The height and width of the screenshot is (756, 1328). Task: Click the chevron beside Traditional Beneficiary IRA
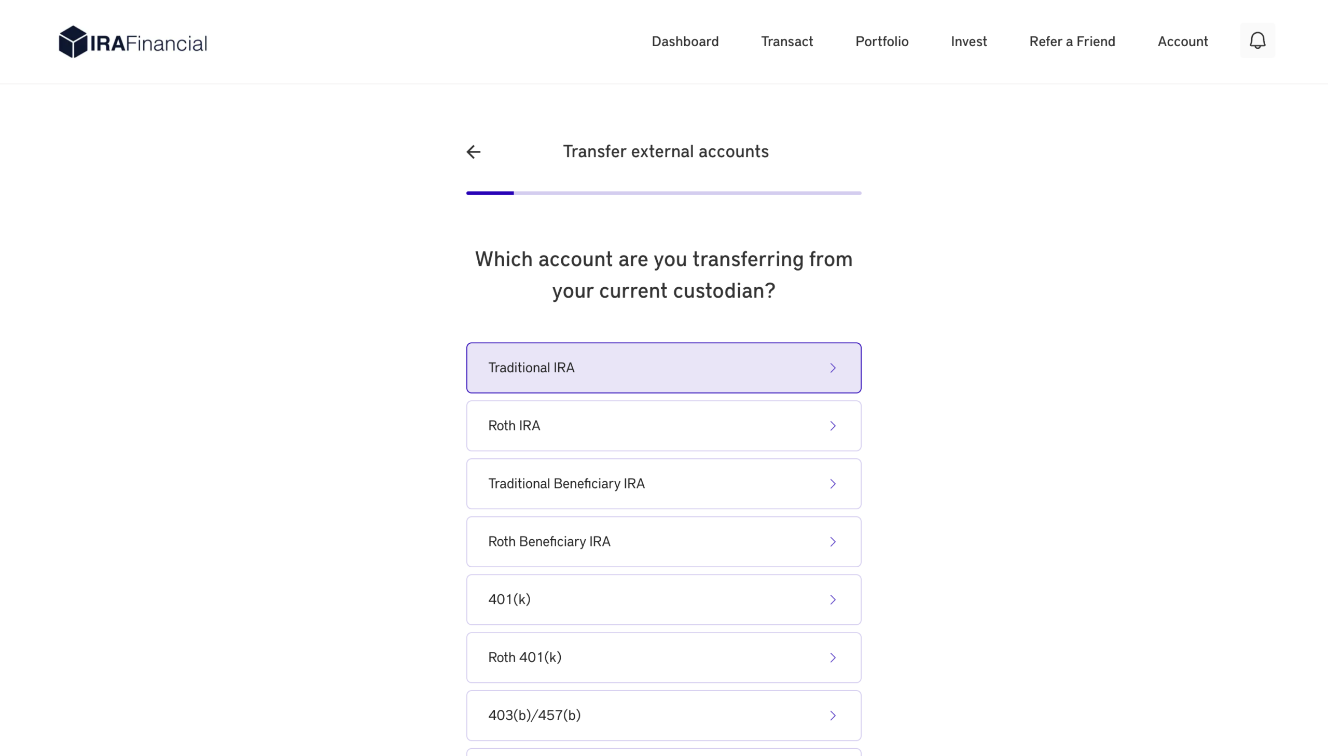[x=833, y=483]
